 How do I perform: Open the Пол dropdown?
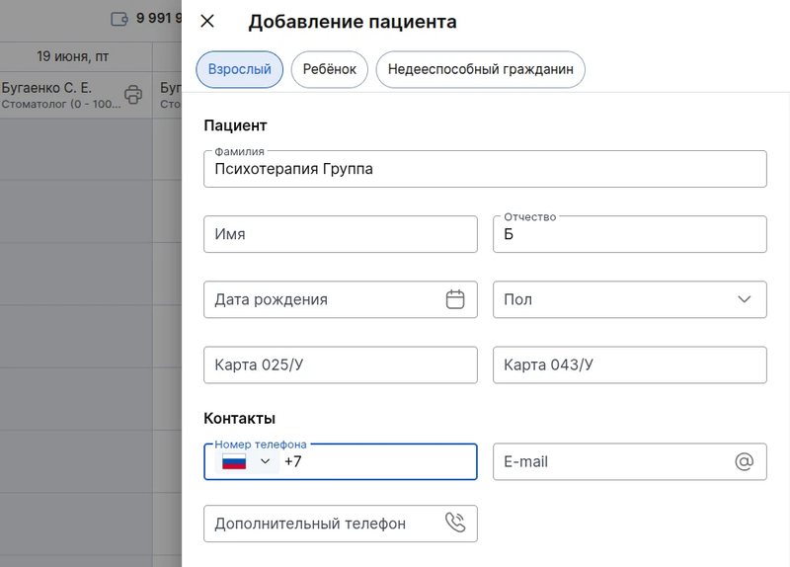coord(630,299)
